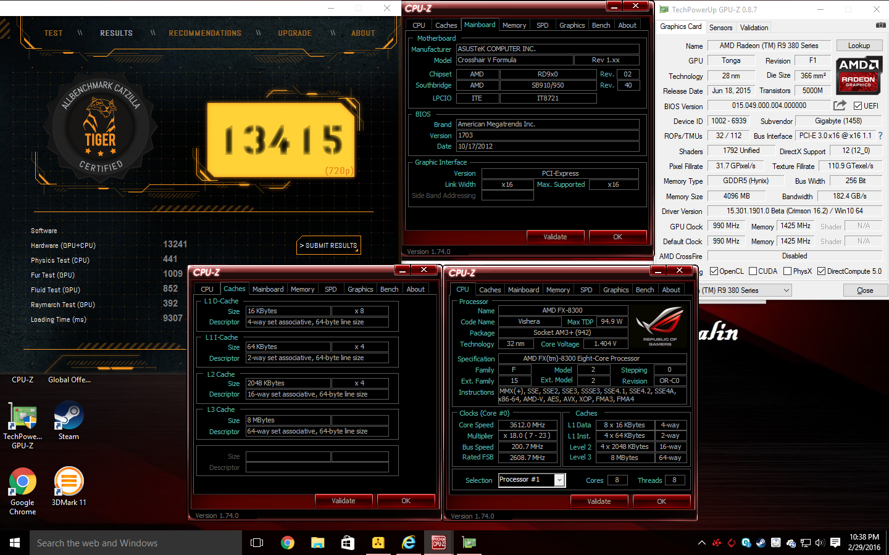Viewport: 889px width, 555px height.
Task: Click the Task View taskbar icon
Action: (x=257, y=543)
